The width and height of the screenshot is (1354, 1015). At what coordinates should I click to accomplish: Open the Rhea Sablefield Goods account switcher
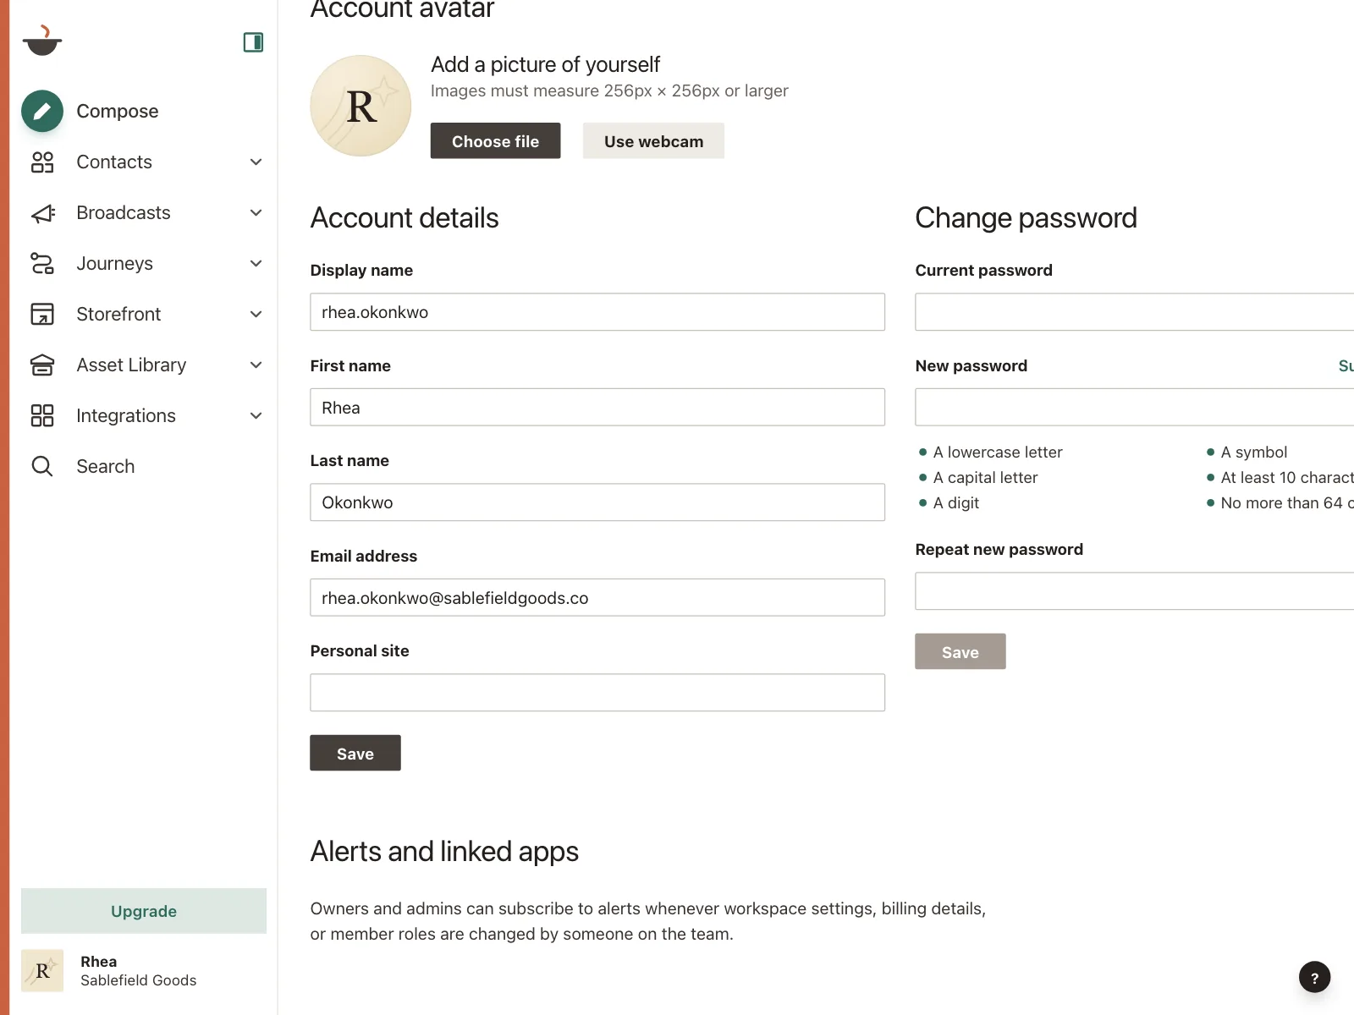(144, 970)
